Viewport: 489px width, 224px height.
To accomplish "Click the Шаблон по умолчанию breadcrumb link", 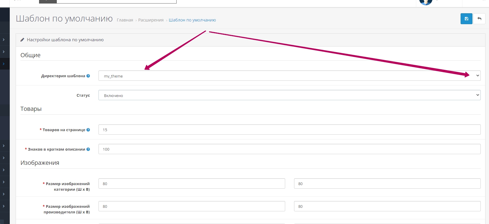I will point(192,20).
